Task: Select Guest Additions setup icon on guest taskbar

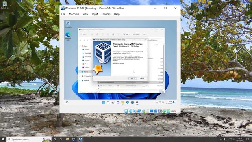Action: [x=137, y=102]
